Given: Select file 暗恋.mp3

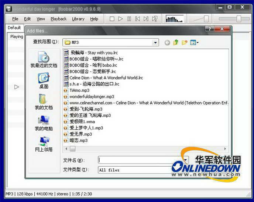Looking at the screenshot, I should [76, 141].
